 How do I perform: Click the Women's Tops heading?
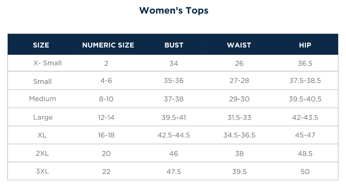(x=174, y=11)
